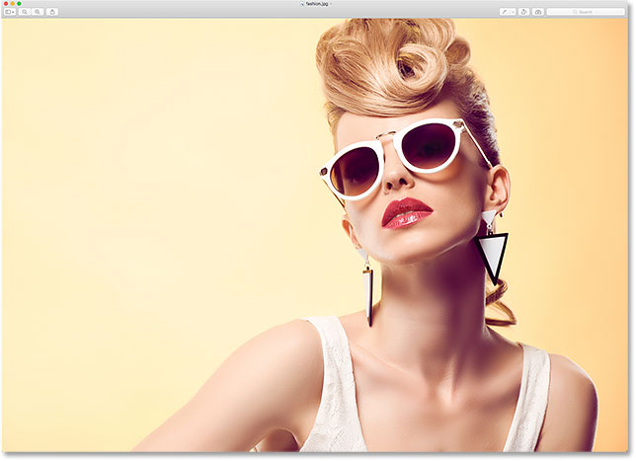
Task: Click the Rotate image button
Action: tap(523, 12)
